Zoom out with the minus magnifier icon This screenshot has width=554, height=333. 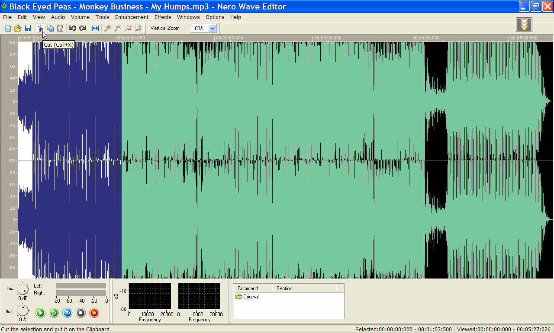tap(118, 28)
